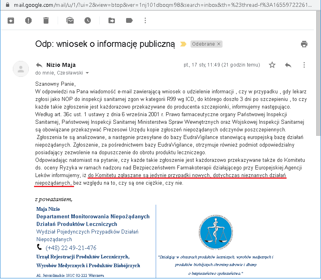Click the browser address bar URL
The image size is (321, 280).
160,5
